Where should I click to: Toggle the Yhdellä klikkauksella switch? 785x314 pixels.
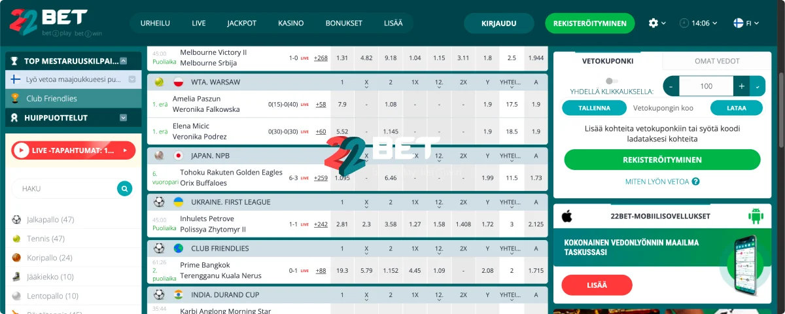click(613, 81)
